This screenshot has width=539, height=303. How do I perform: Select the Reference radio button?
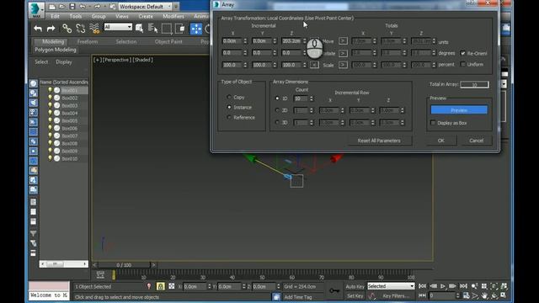pos(229,117)
